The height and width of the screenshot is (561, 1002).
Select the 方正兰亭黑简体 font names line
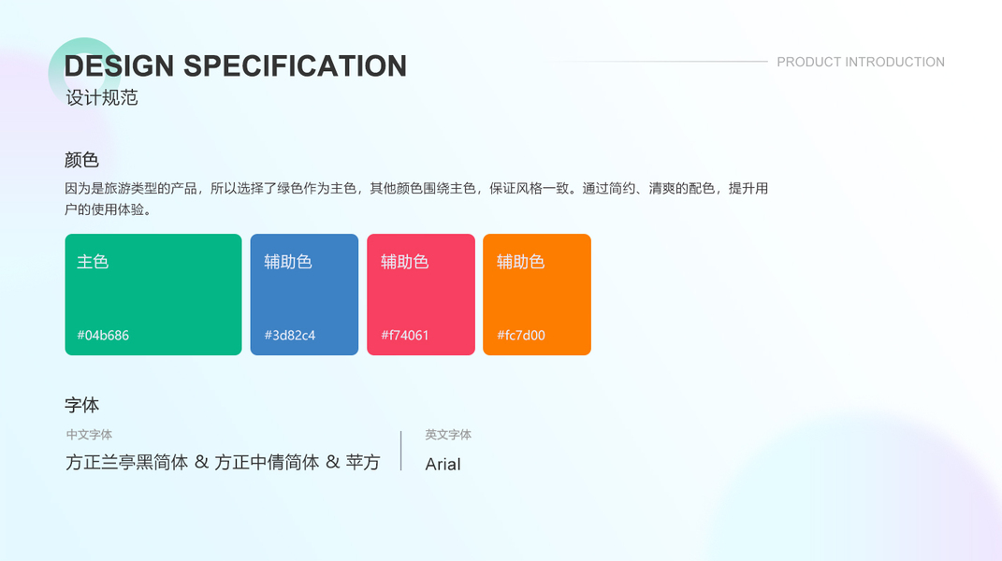tap(223, 462)
